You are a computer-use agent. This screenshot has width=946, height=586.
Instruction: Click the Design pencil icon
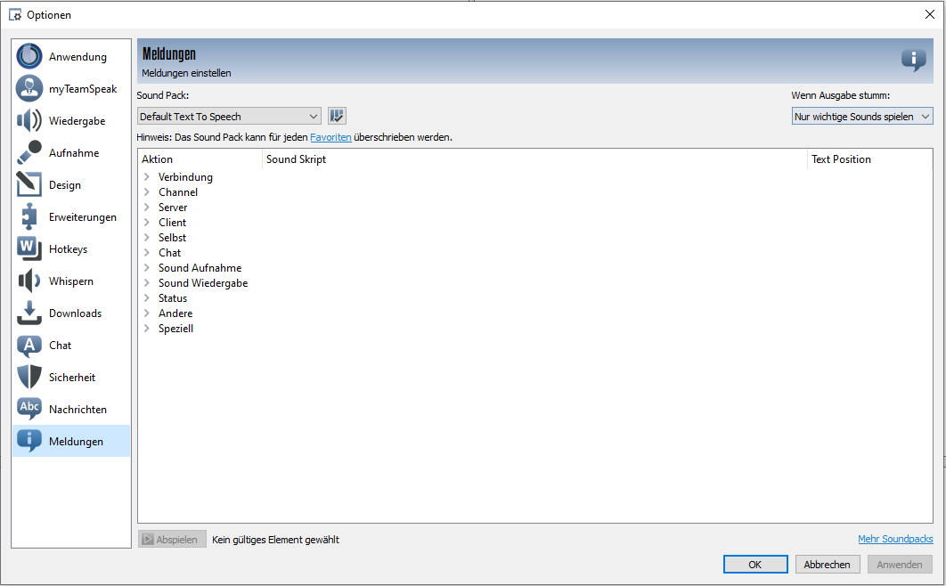point(29,185)
